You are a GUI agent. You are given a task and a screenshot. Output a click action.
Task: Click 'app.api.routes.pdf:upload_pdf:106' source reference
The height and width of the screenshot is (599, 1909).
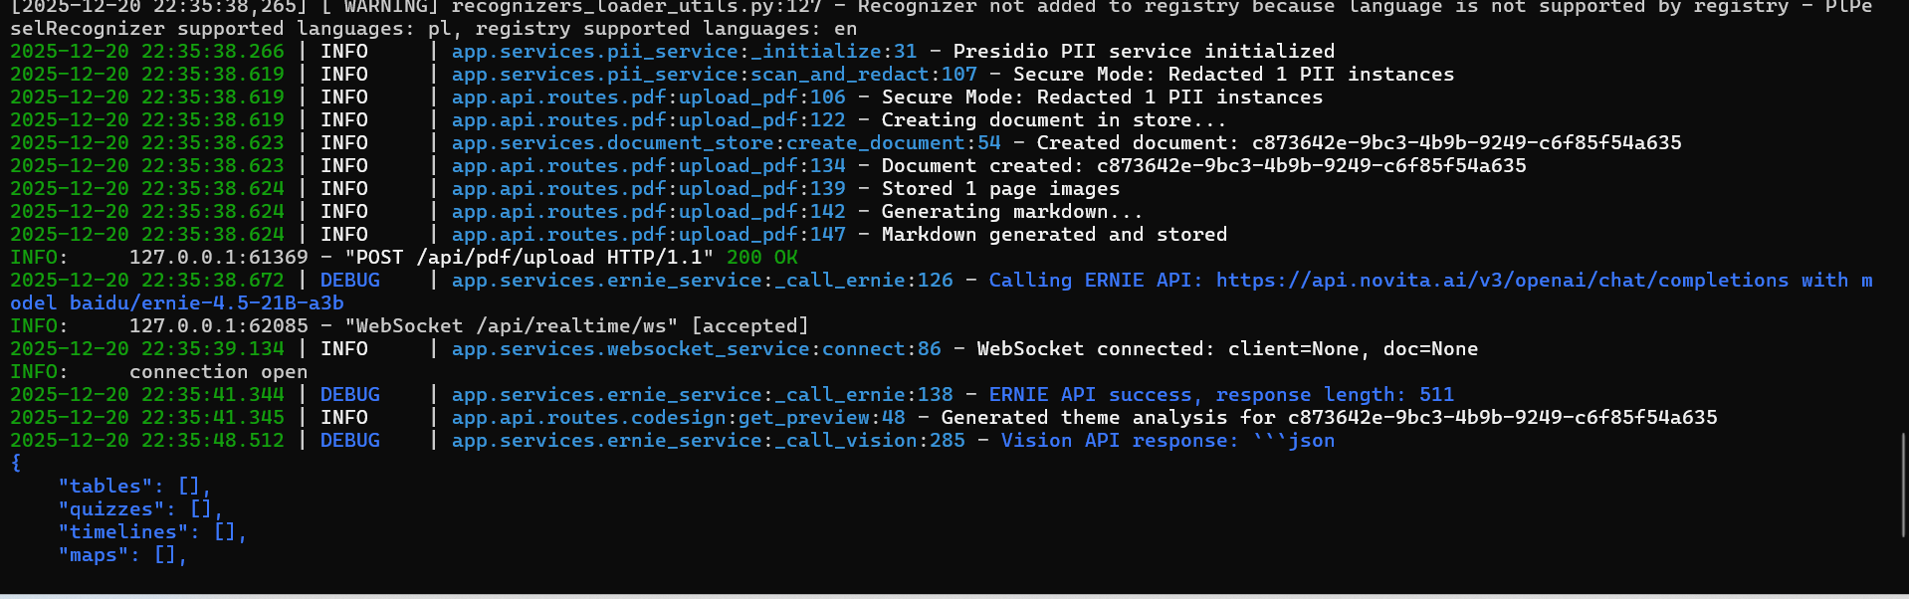pyautogui.click(x=648, y=97)
